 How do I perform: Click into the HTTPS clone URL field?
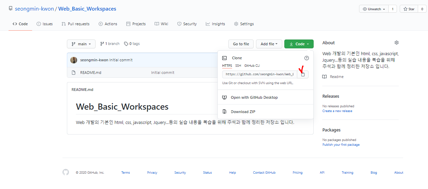(260, 74)
